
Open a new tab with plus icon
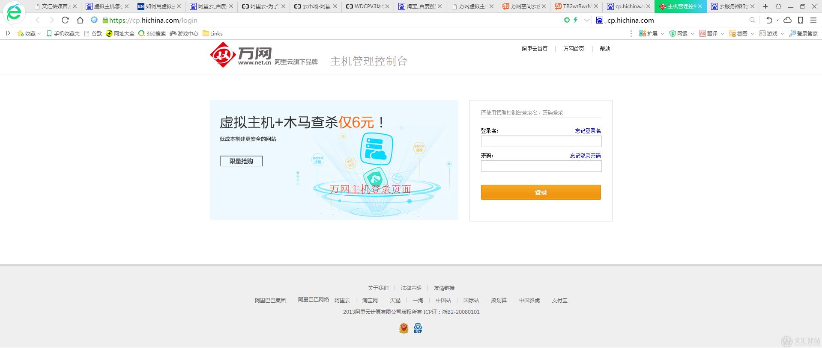click(765, 6)
